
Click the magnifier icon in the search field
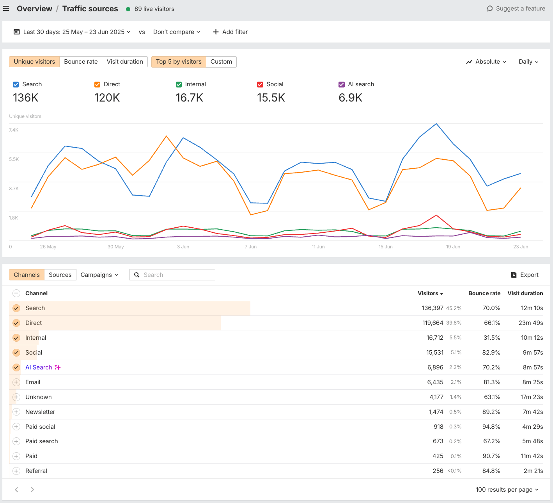(x=137, y=275)
